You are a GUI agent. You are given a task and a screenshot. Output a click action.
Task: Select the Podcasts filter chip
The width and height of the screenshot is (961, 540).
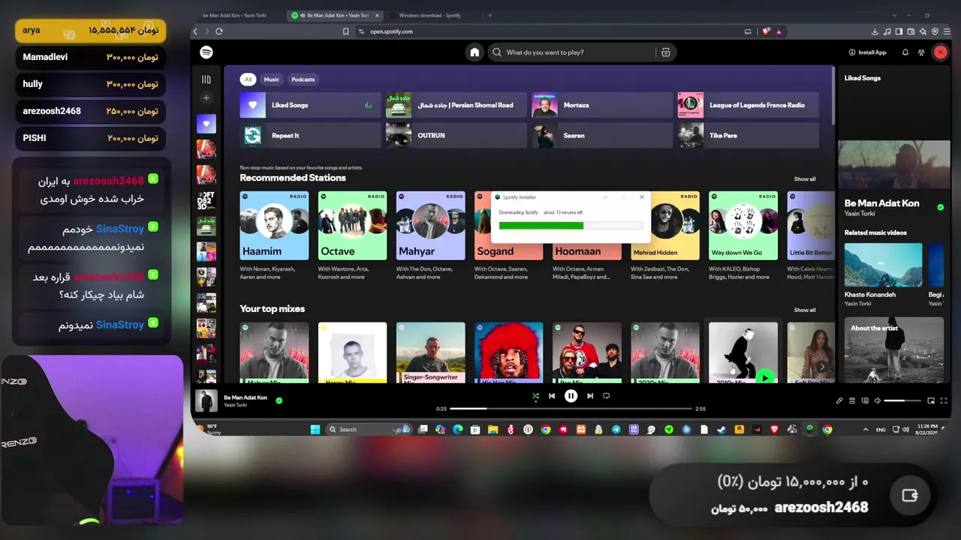[x=303, y=79]
